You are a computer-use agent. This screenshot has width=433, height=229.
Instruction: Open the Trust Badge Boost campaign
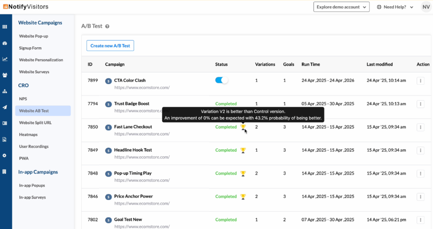pos(132,103)
